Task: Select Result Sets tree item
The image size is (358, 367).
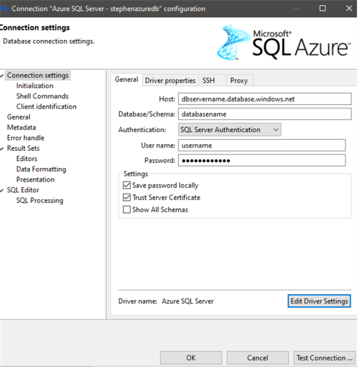Action: (23, 148)
